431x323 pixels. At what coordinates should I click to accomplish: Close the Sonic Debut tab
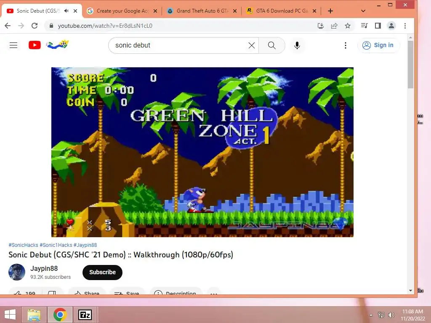click(x=75, y=11)
